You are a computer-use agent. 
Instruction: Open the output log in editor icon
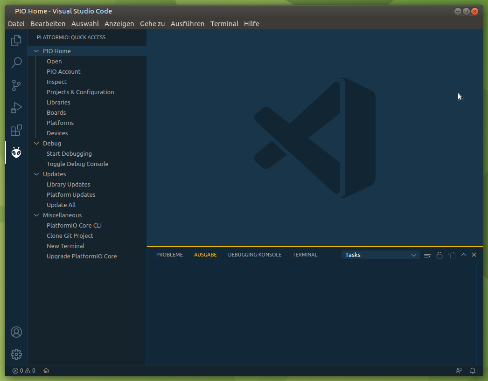(x=452, y=255)
